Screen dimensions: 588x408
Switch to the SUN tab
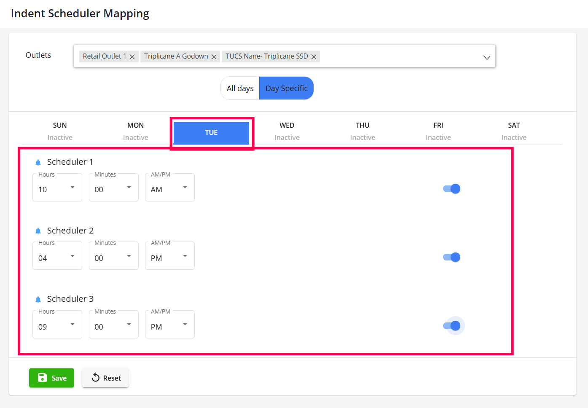point(60,131)
